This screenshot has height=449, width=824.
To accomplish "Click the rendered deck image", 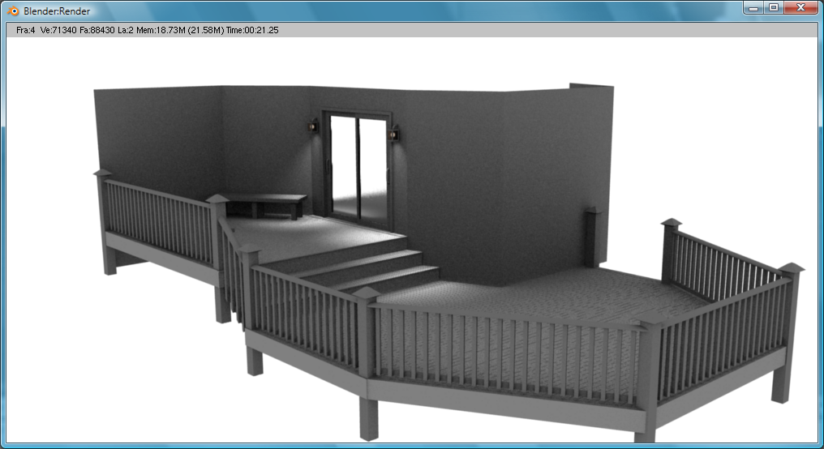I will [412, 240].
